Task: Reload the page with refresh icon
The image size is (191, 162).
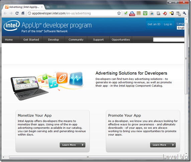Action: click(17, 13)
